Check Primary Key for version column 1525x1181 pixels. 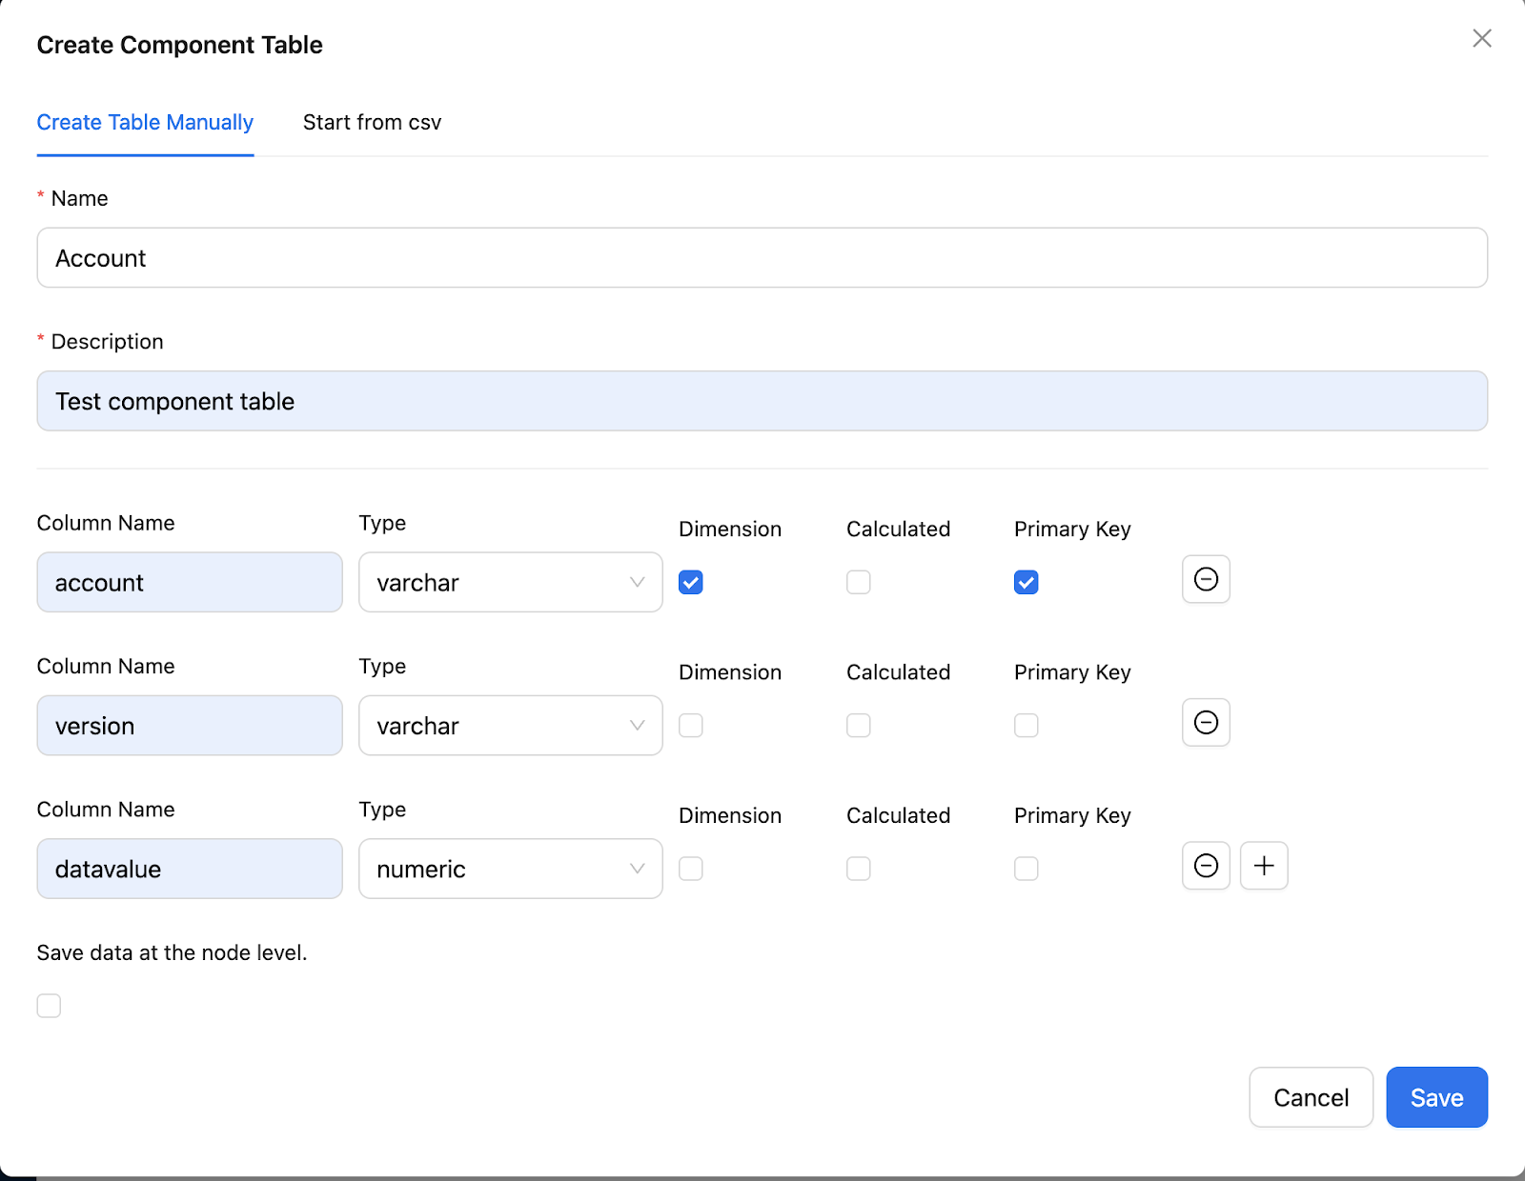[1027, 726]
